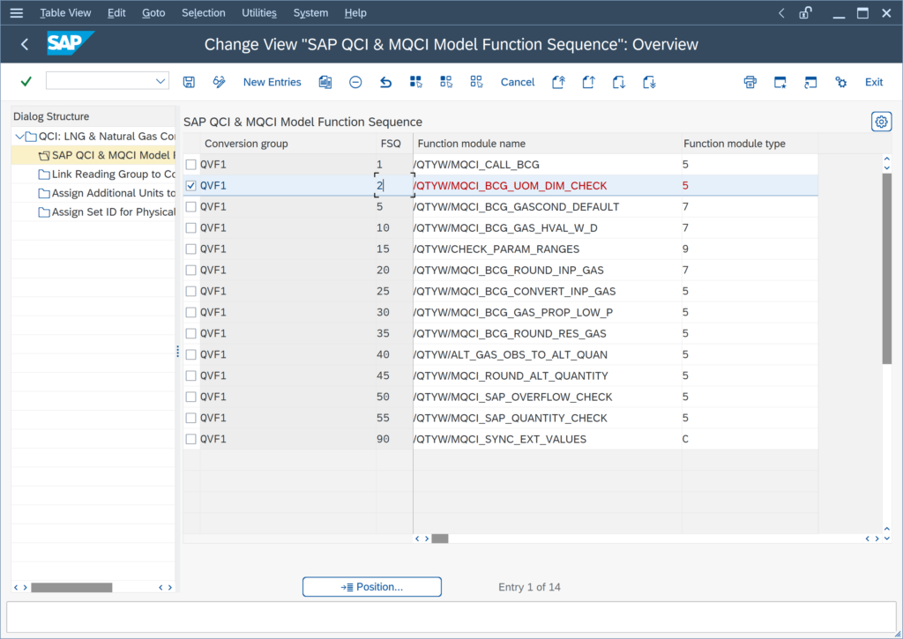Open the hamburger menu icon
This screenshot has width=903, height=639.
tap(17, 12)
